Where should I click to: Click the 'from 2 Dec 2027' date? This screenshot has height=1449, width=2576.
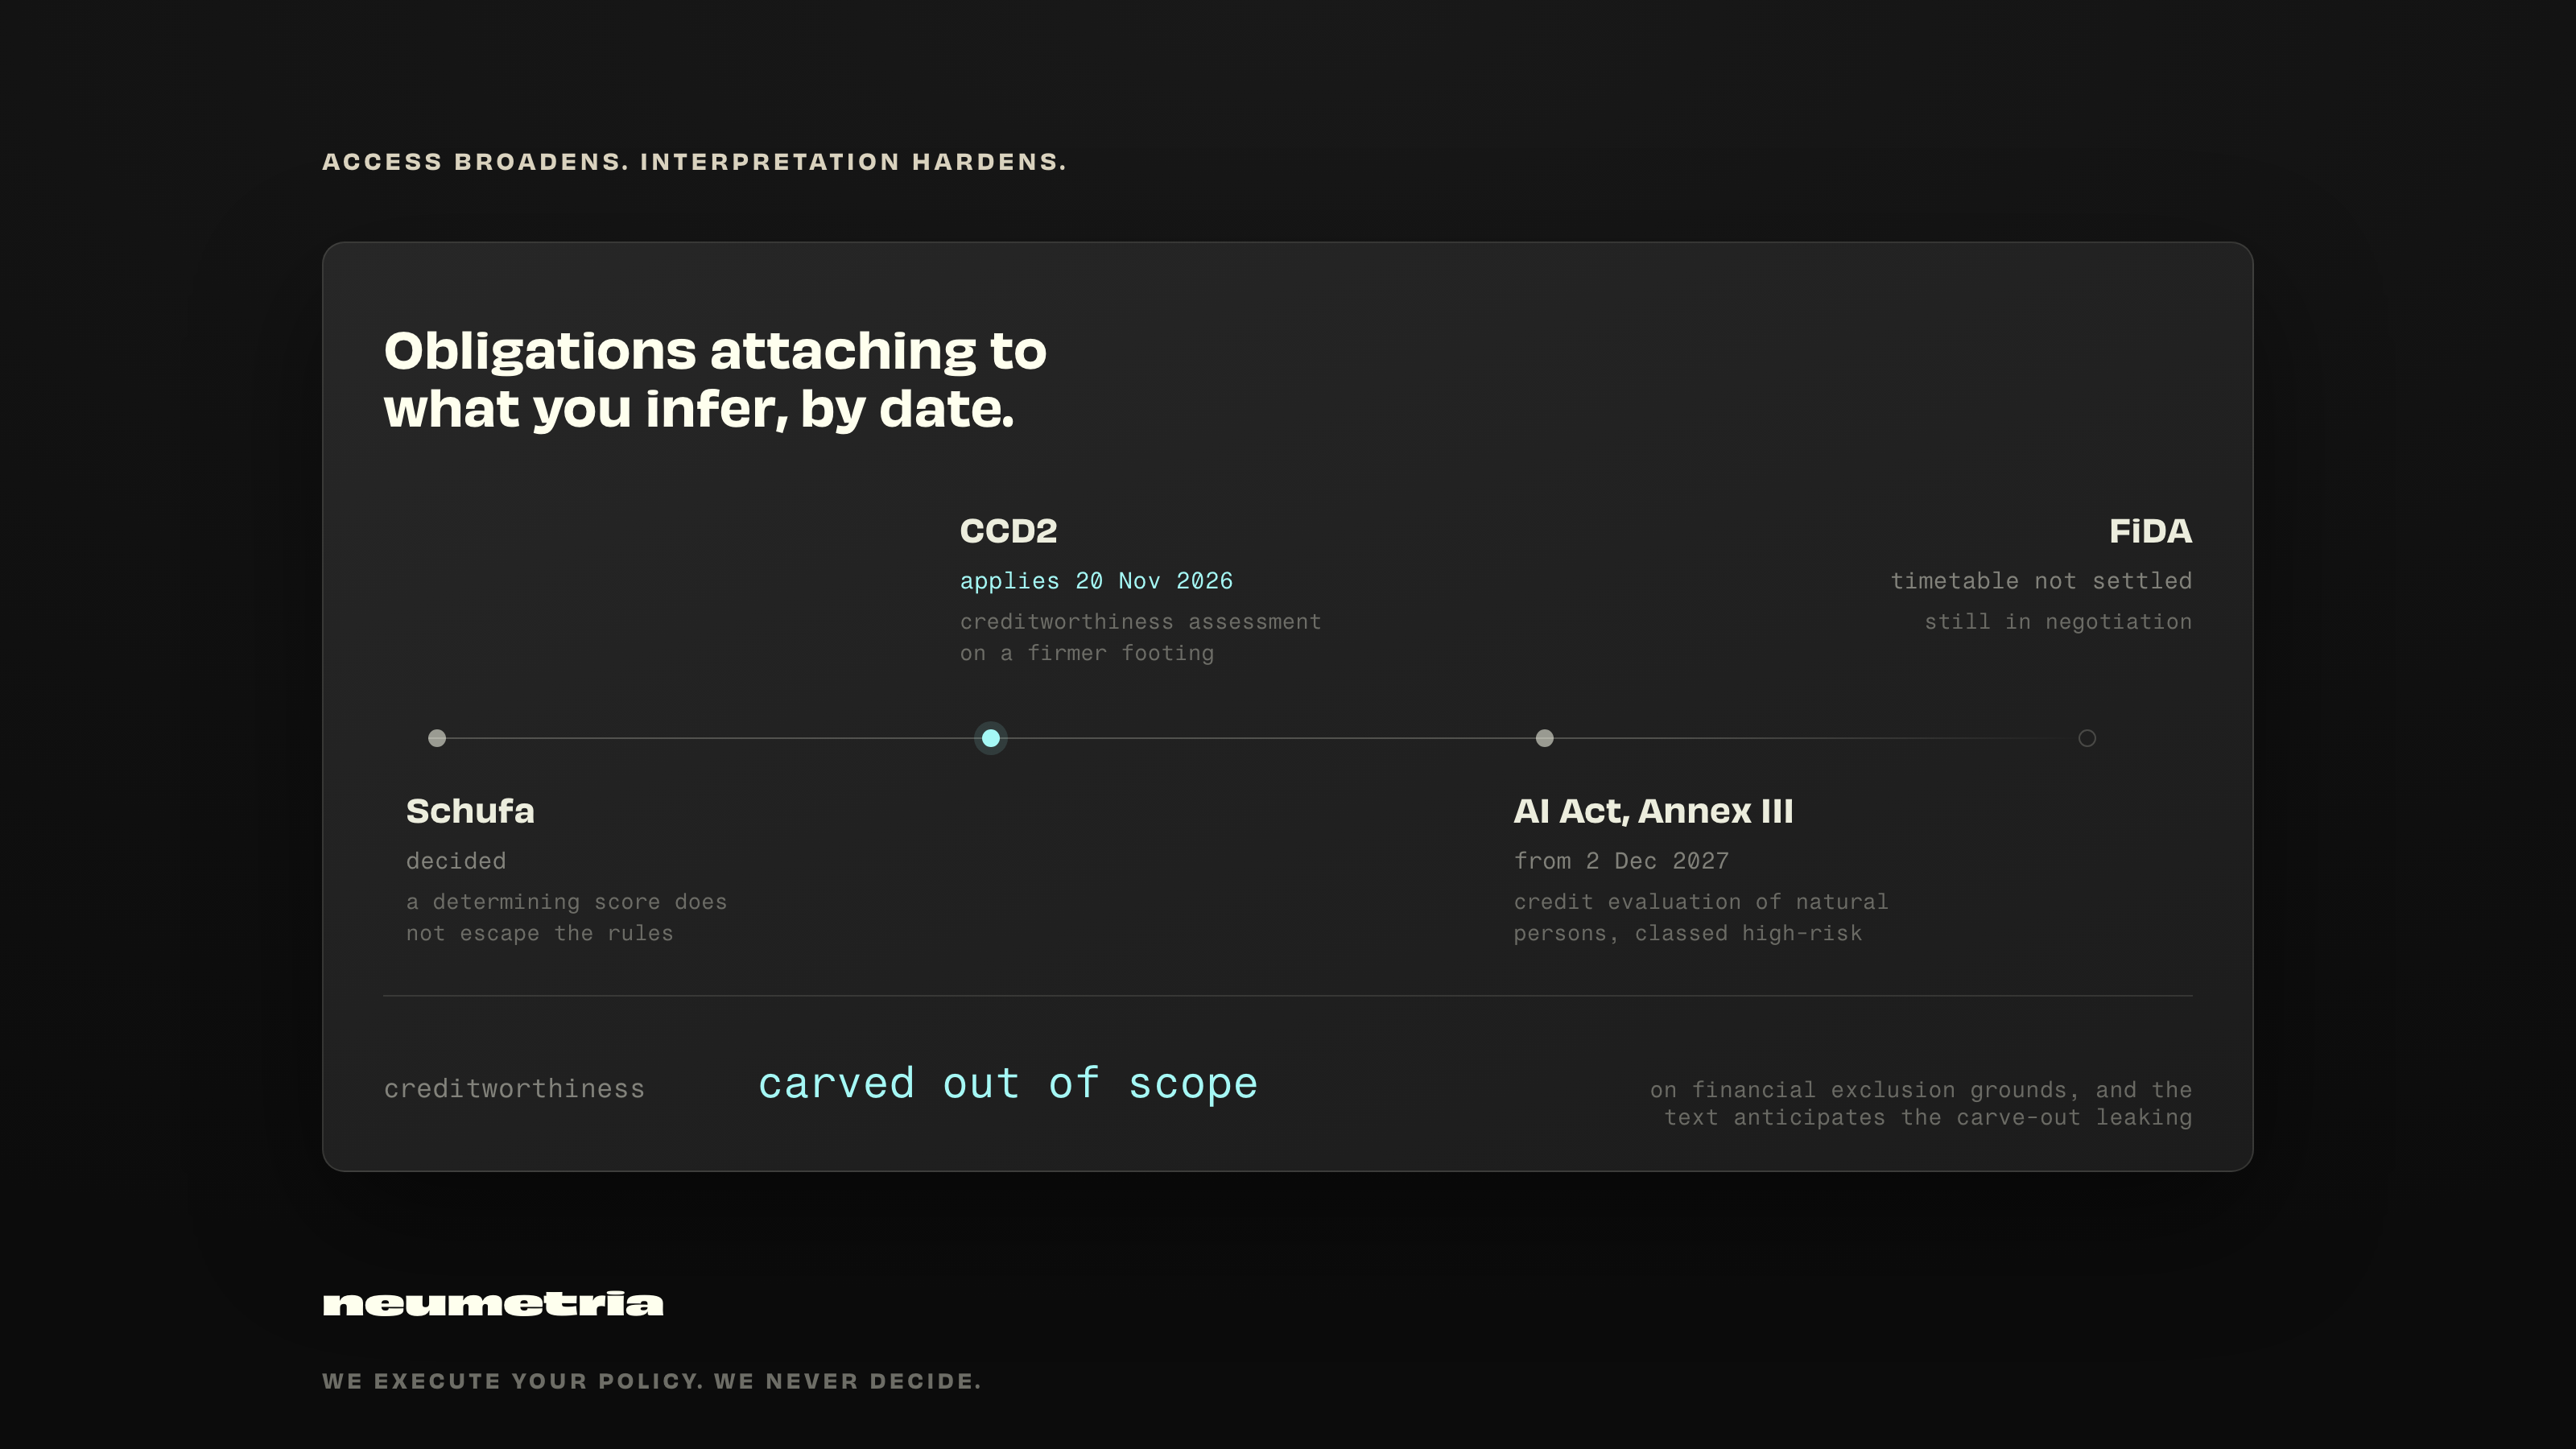[1621, 861]
